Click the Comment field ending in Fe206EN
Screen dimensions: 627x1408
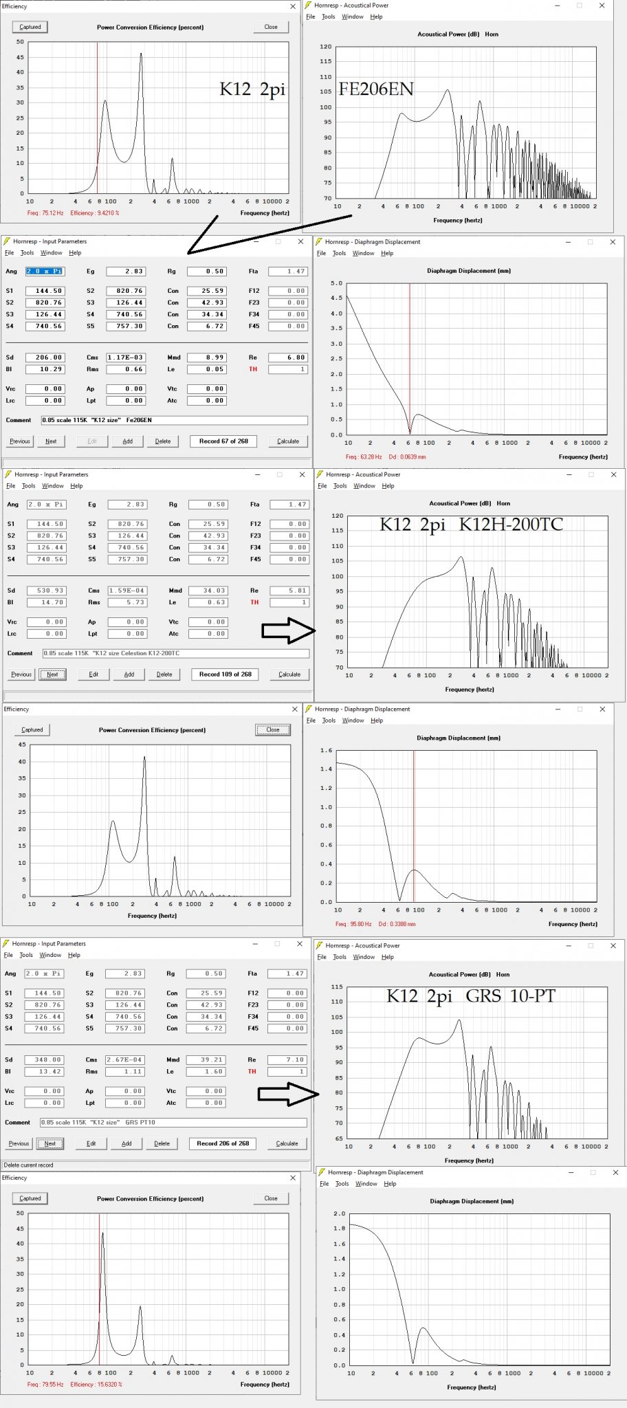(x=175, y=420)
